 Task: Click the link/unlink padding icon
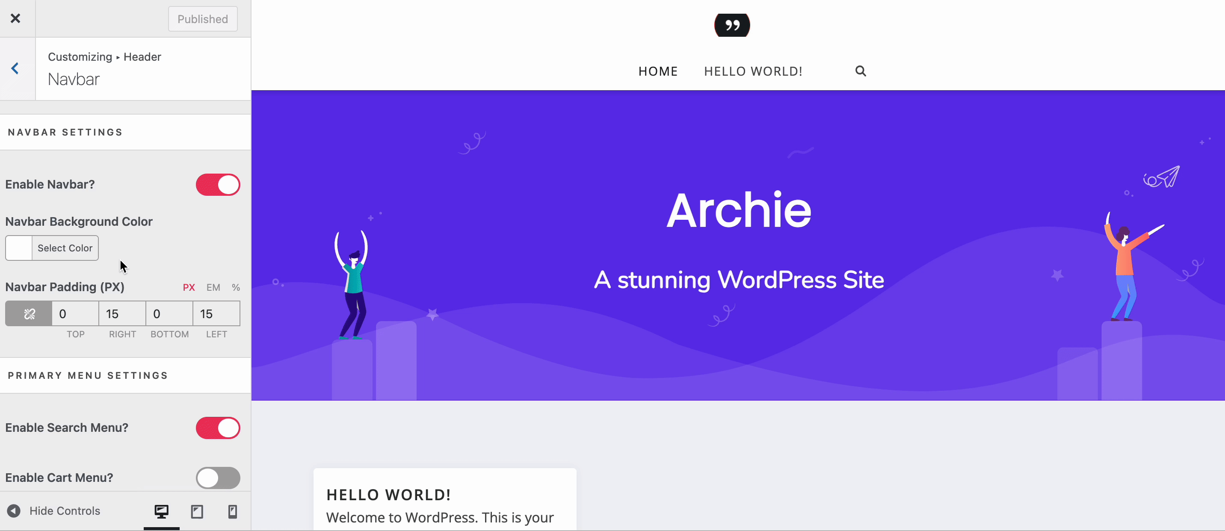click(x=29, y=313)
